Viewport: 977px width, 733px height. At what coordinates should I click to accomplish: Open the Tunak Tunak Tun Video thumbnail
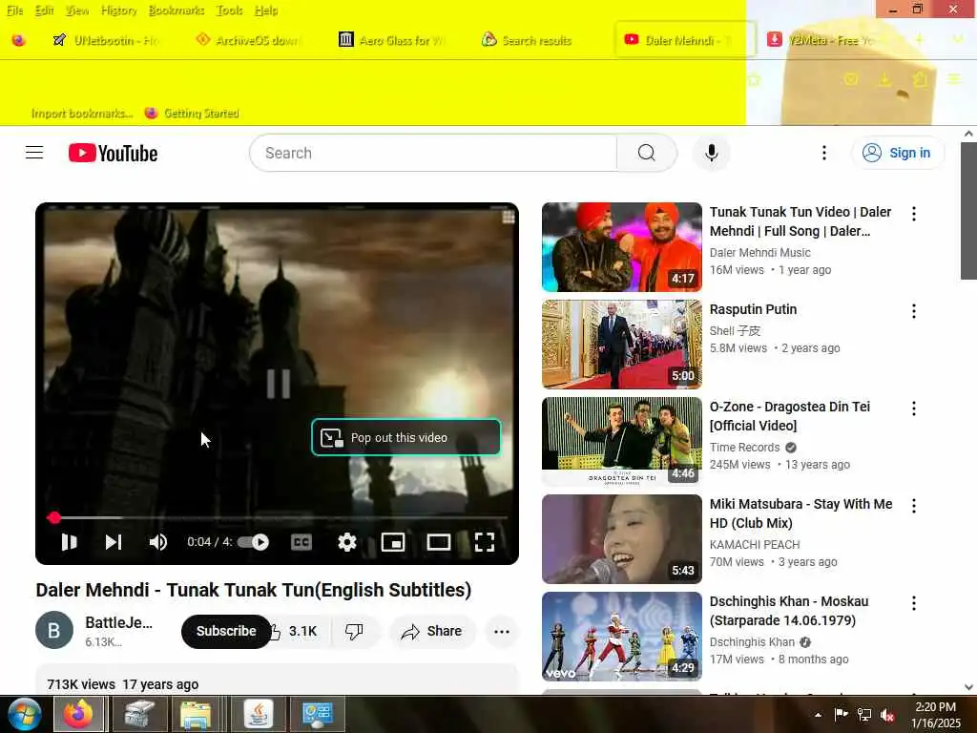tap(622, 247)
